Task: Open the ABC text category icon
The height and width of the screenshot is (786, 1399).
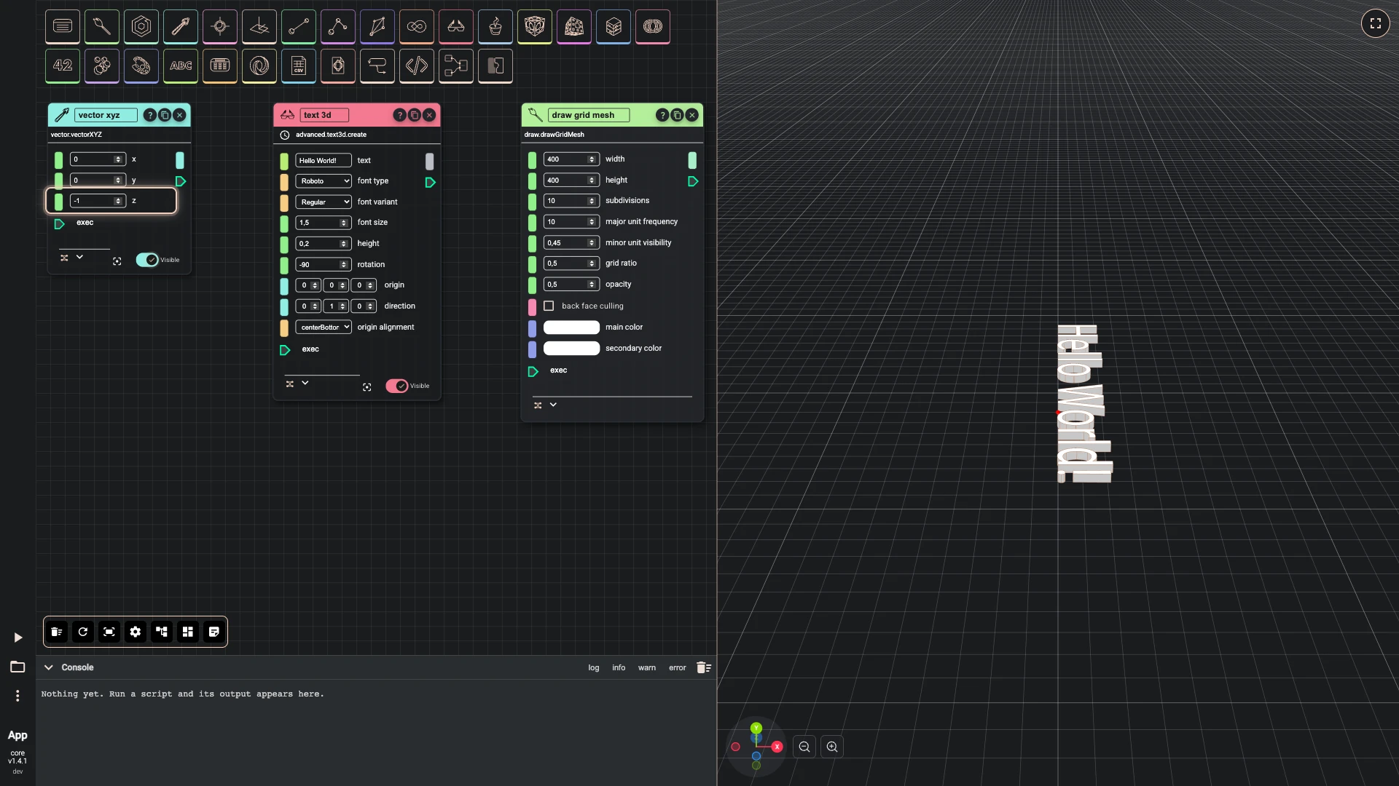Action: [181, 65]
